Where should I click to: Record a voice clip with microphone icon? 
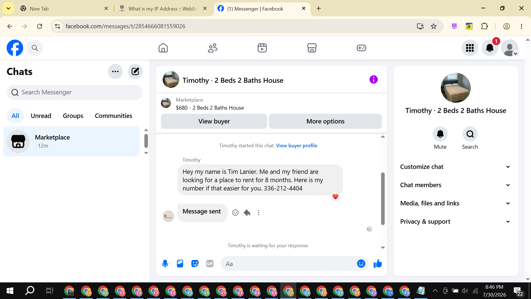[x=165, y=264]
